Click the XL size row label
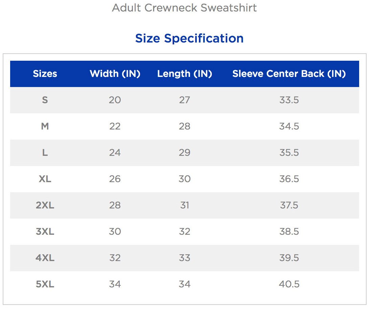372x312 pixels. pos(45,179)
